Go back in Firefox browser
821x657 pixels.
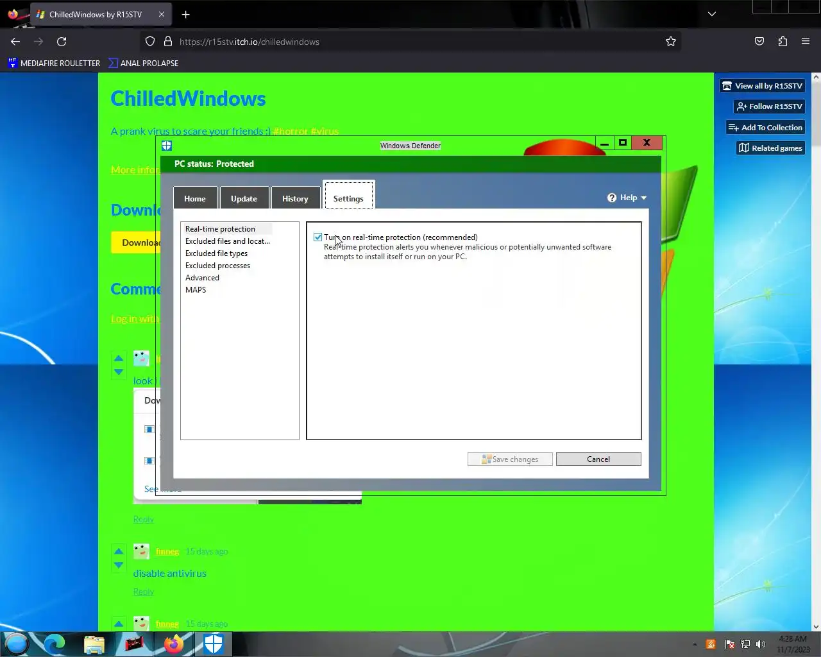[x=15, y=42]
